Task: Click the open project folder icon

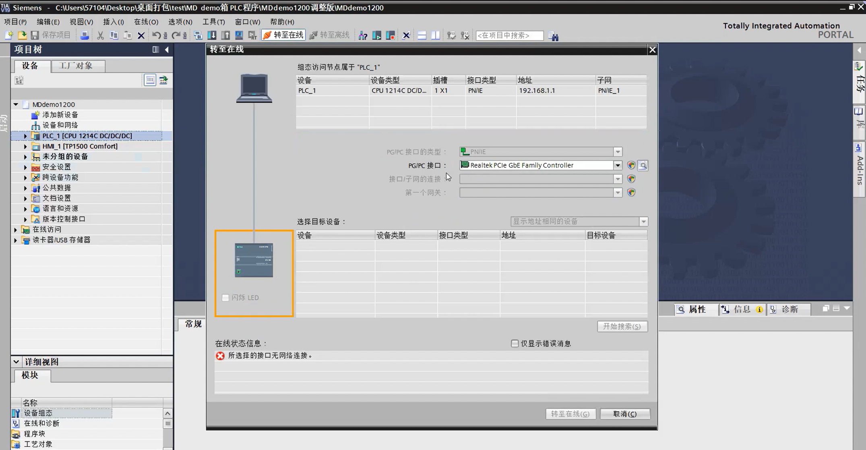Action: (x=22, y=35)
